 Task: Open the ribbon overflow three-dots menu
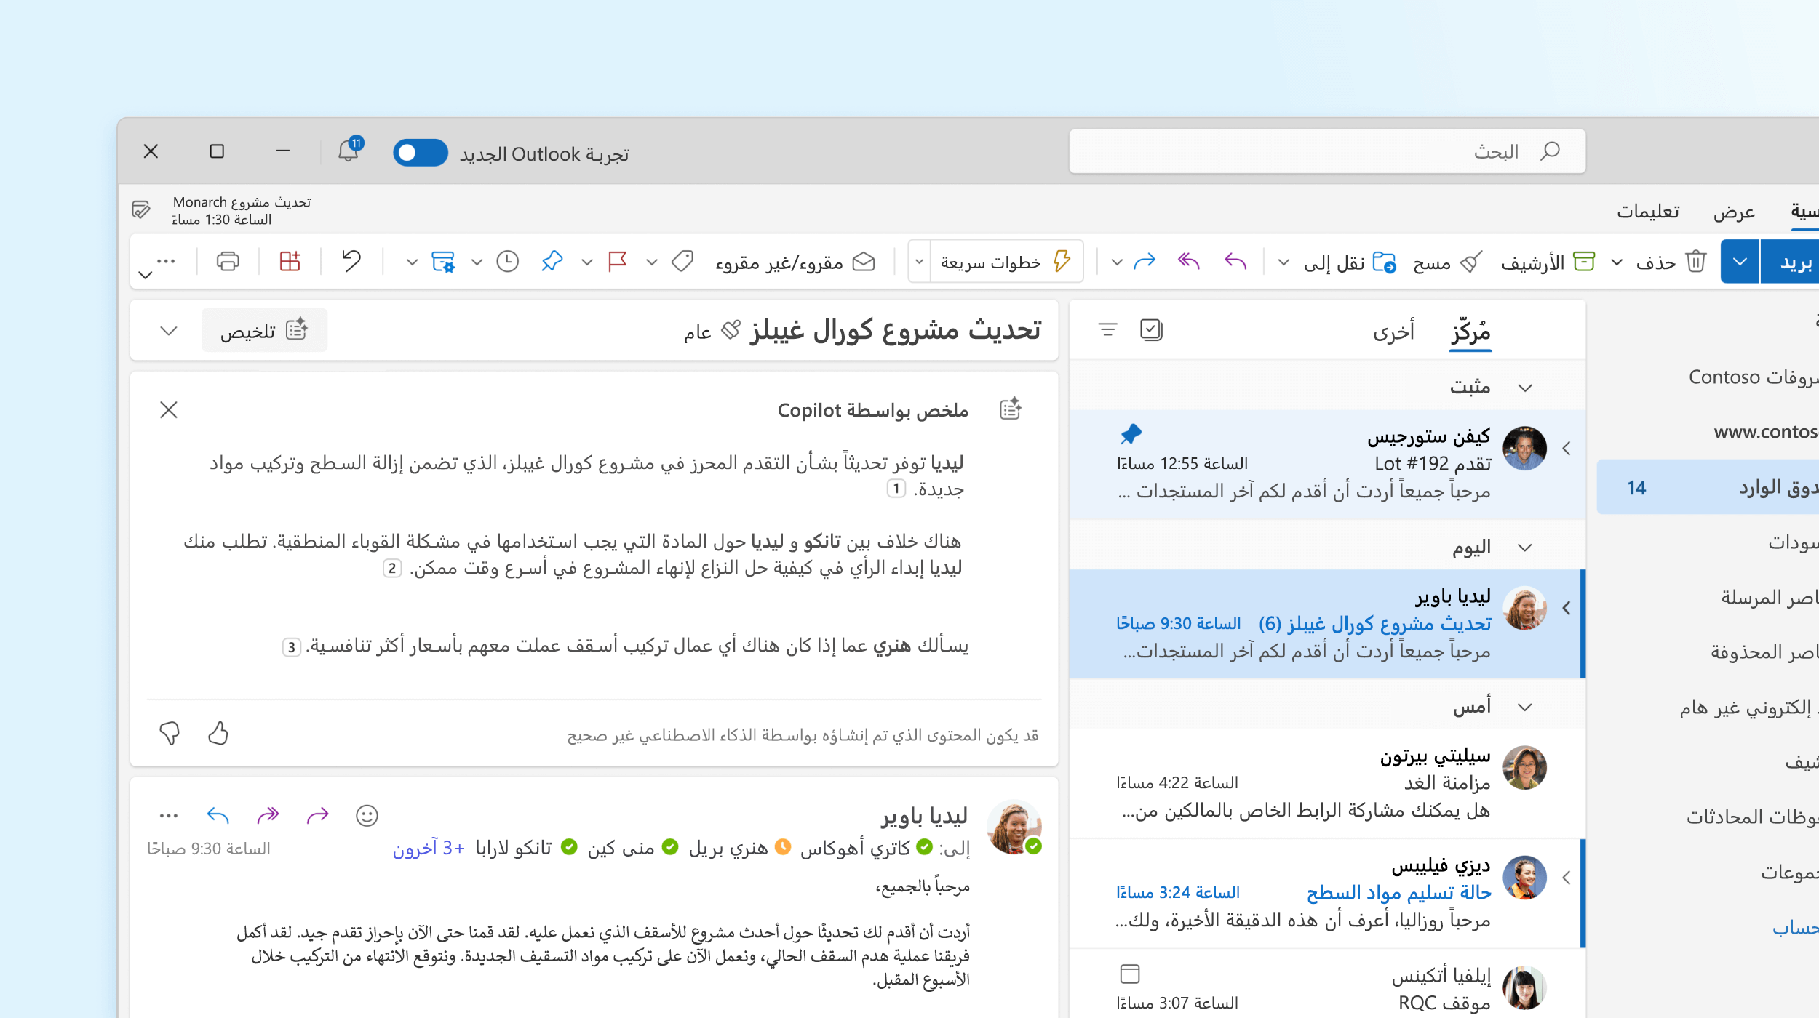(x=166, y=261)
